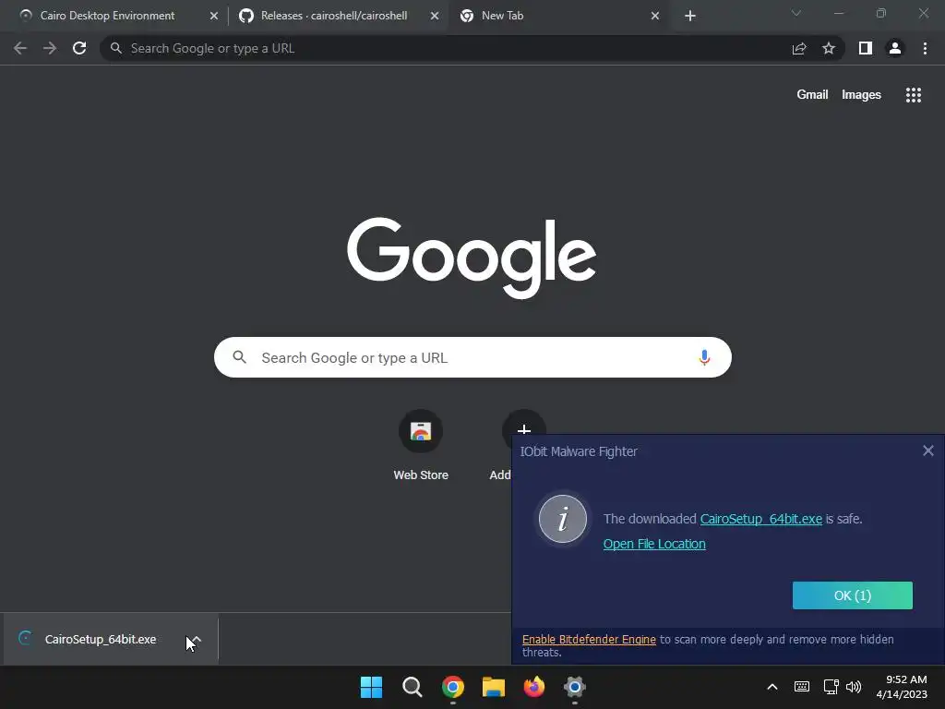945x709 pixels.
Task: Bookmark this tab with the star icon
Action: tap(829, 48)
